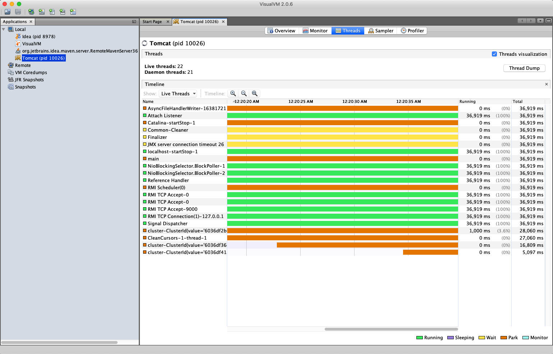
Task: Click the Load Snapshot toolbar icon
Action: [x=8, y=12]
